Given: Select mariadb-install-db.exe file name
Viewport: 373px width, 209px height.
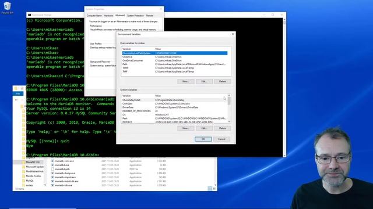Looking at the screenshot, I should pos(66,181).
